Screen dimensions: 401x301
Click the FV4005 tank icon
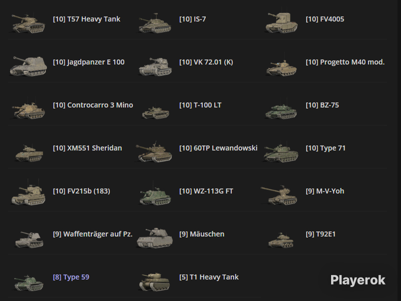pos(281,22)
